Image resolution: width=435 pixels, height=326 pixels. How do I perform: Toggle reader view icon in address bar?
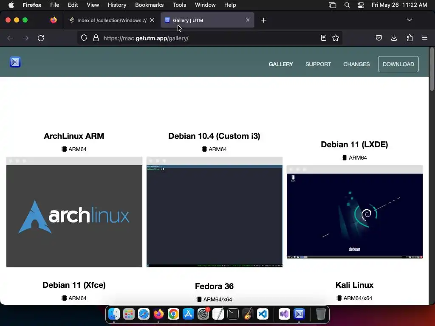(323, 38)
